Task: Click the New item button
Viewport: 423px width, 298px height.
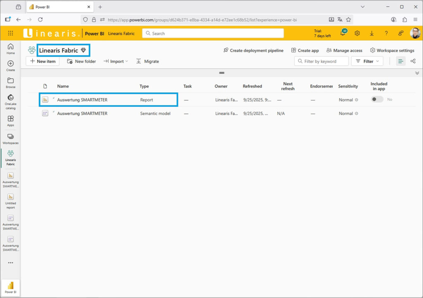Action: (43, 61)
